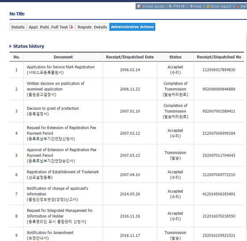Click receipt number 212016070236550

pos(219,216)
